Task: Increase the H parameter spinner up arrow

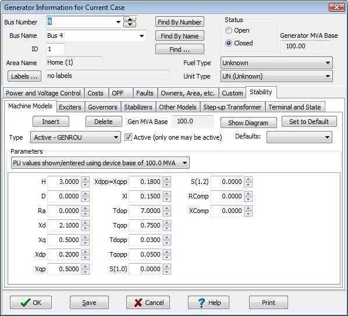Action: [86, 179]
